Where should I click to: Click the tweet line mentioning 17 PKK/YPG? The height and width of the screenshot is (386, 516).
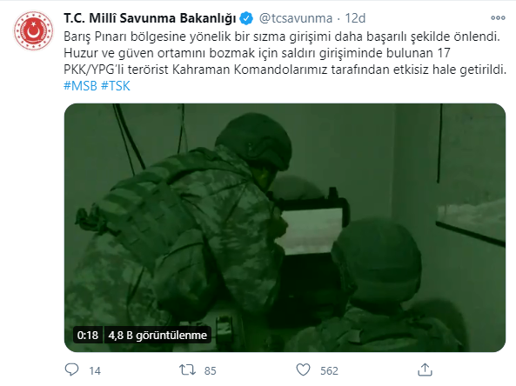point(285,61)
